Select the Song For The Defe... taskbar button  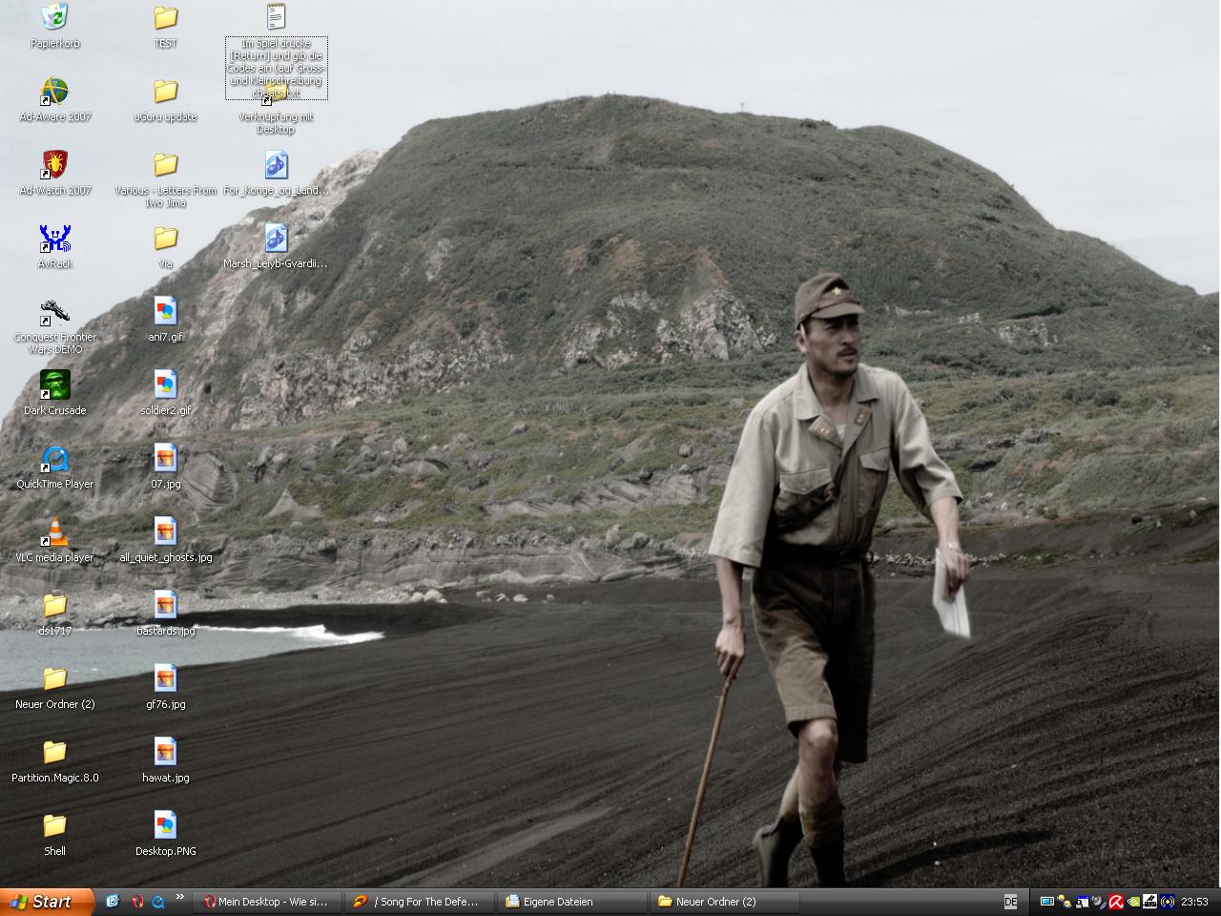tap(421, 902)
